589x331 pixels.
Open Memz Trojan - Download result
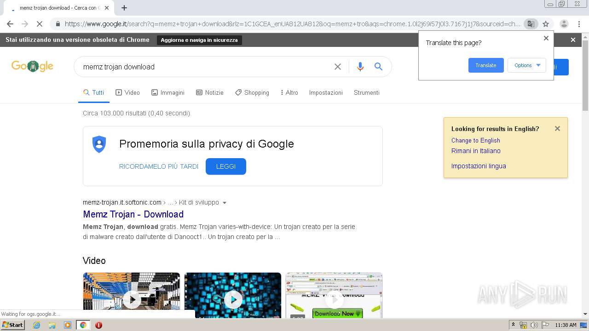tap(133, 214)
